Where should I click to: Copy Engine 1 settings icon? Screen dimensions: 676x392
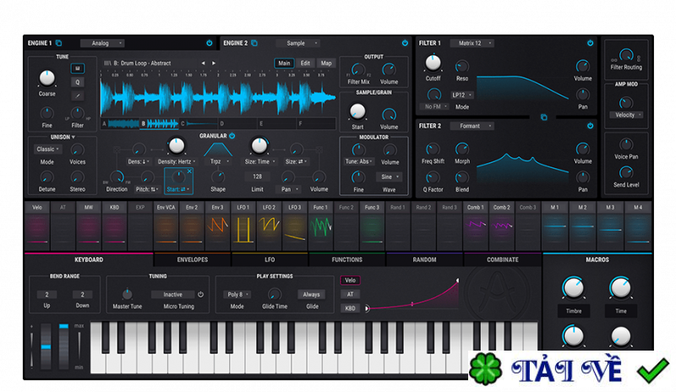pyautogui.click(x=58, y=43)
